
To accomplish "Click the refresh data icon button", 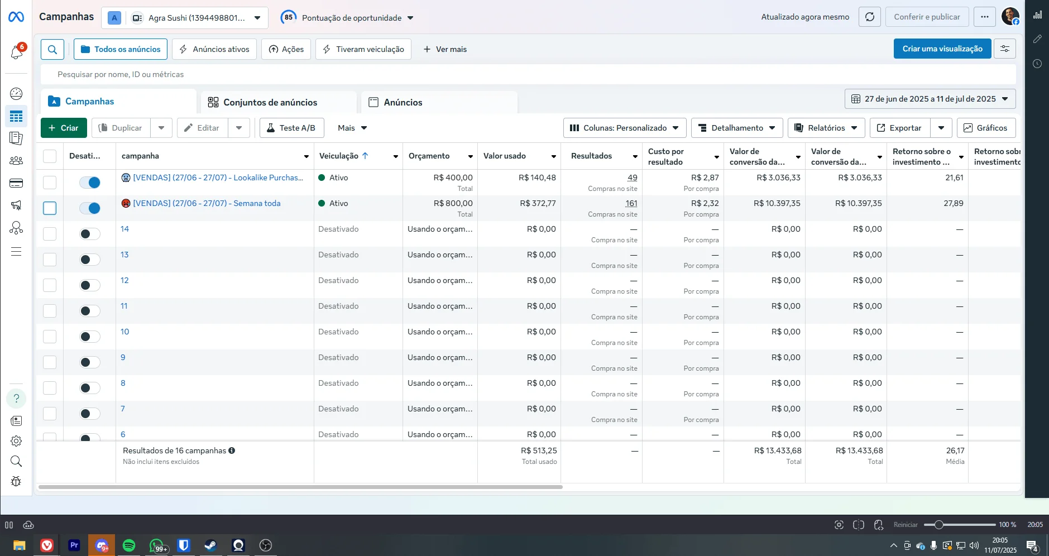I will (869, 17).
